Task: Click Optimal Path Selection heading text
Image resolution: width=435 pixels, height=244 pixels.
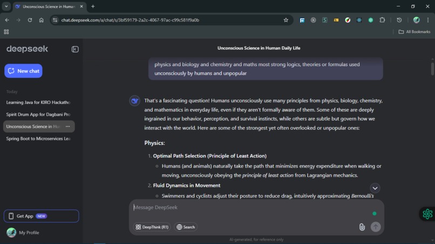Action: coord(210,156)
